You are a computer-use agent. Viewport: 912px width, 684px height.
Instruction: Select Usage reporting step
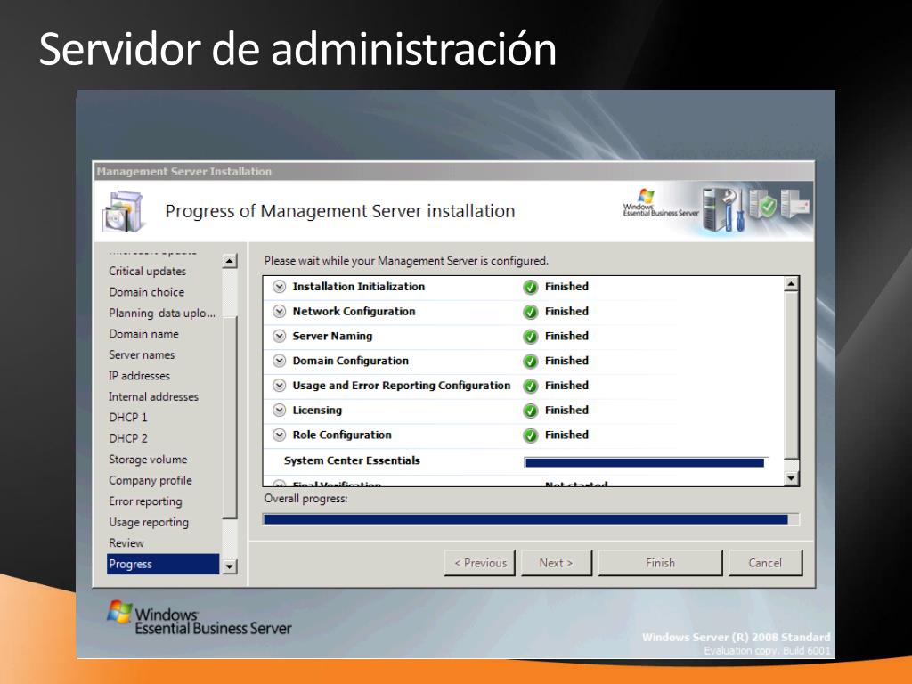[149, 522]
